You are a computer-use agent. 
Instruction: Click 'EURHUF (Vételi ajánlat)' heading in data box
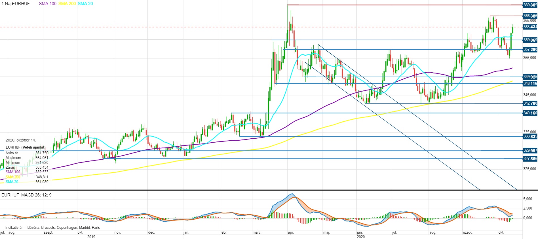click(26, 147)
